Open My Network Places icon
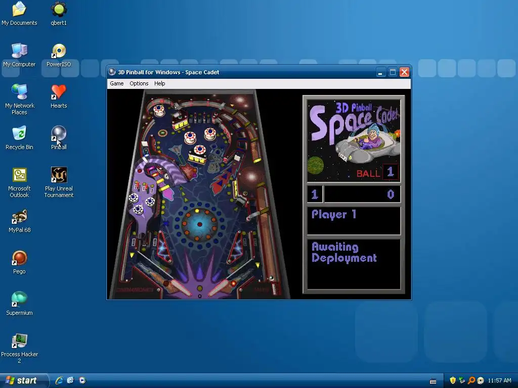 (19, 100)
